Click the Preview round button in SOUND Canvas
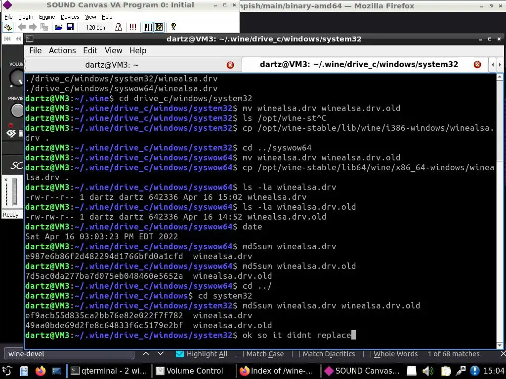The width and height of the screenshot is (506, 379). pos(17,111)
